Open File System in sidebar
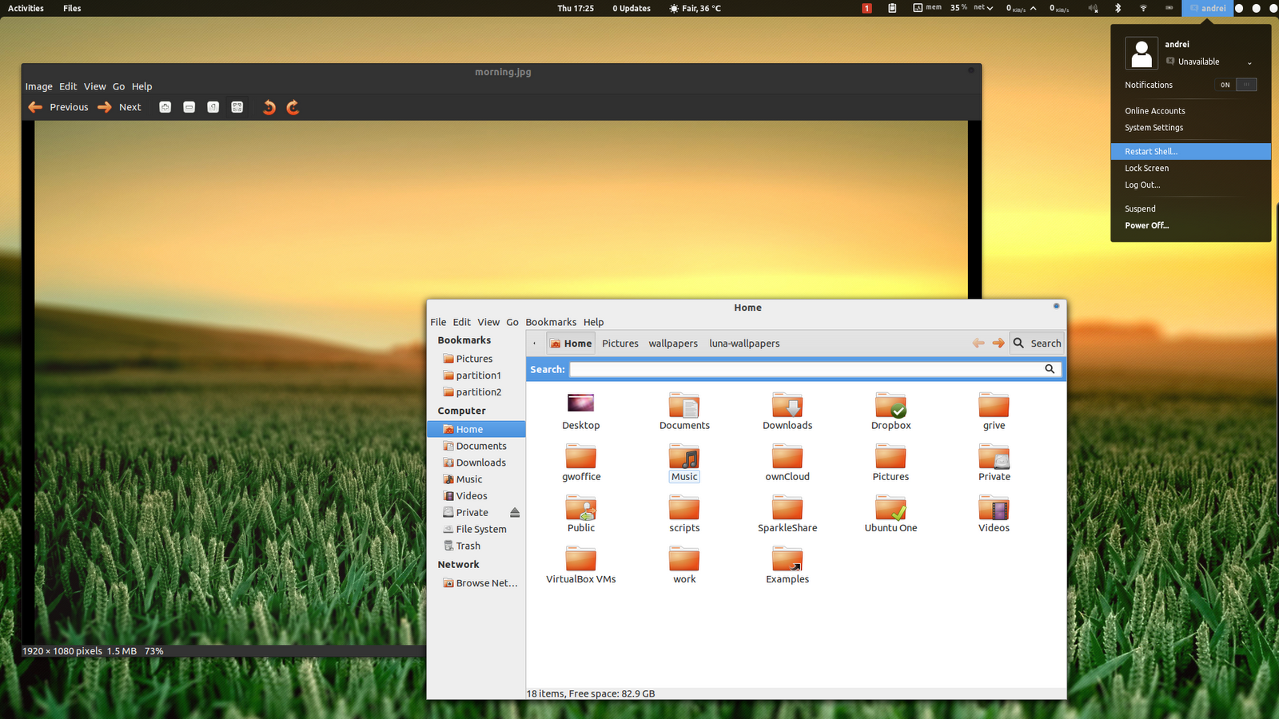The width and height of the screenshot is (1279, 719). point(476,529)
